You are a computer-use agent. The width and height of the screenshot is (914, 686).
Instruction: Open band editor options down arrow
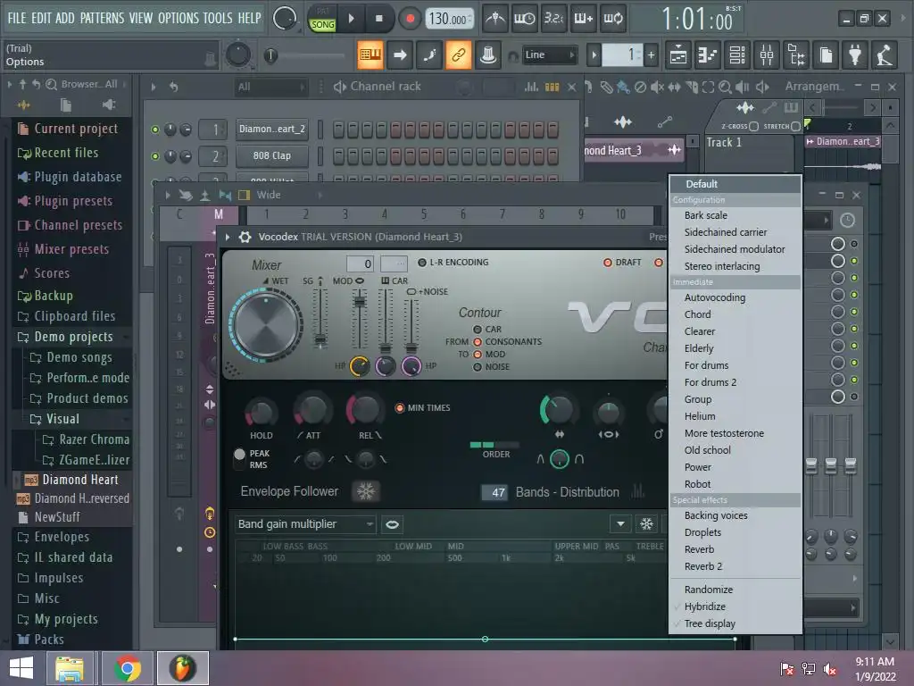click(x=621, y=524)
